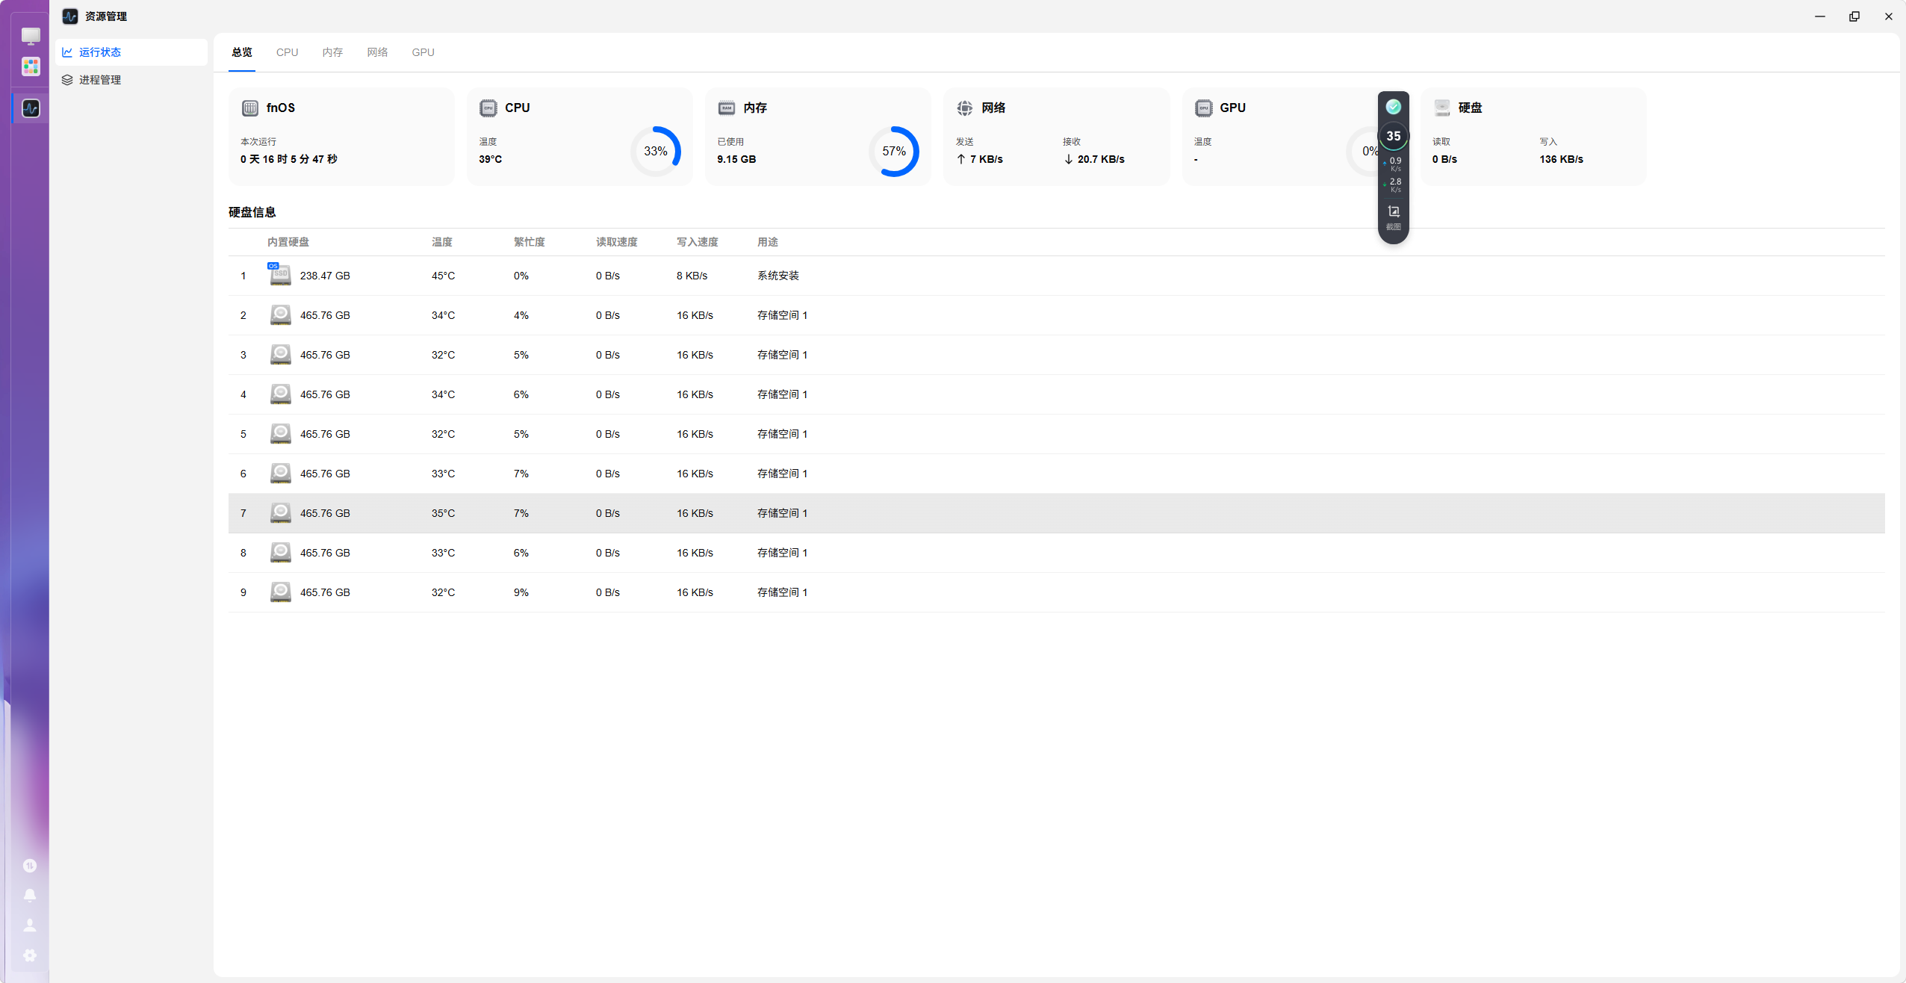Image resolution: width=1906 pixels, height=983 pixels.
Task: Click the CPU chip icon on CPU card
Action: (488, 108)
